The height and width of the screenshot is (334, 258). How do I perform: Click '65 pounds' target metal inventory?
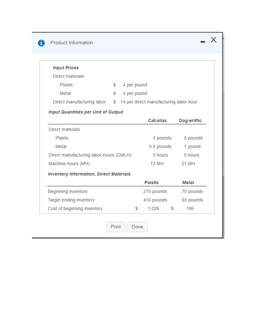tap(192, 200)
